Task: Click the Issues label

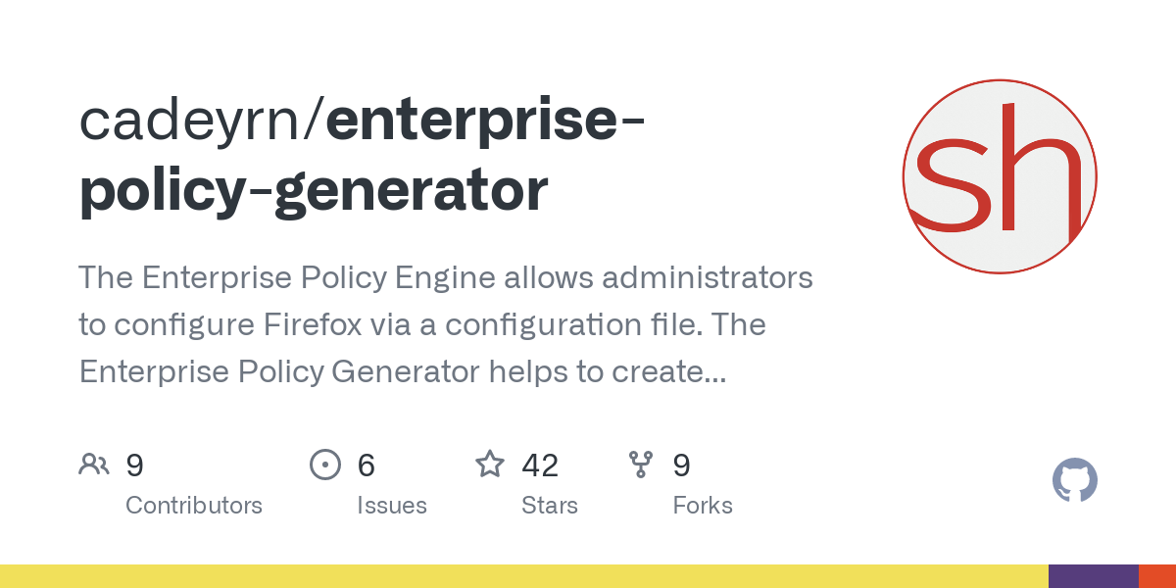Action: point(392,506)
